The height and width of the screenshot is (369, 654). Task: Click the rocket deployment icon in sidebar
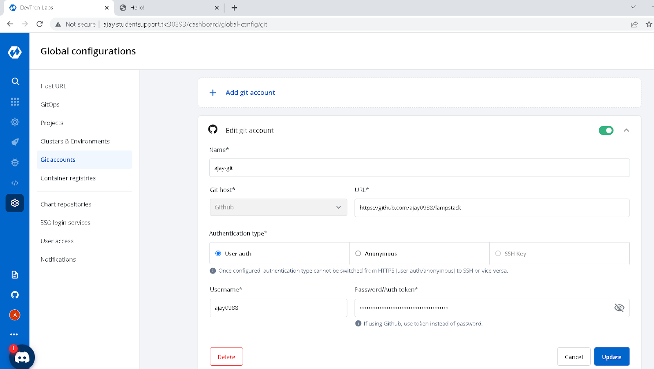(15, 142)
